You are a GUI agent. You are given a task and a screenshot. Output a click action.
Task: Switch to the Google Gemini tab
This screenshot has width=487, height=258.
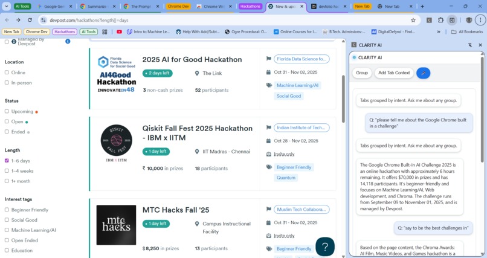pos(53,6)
